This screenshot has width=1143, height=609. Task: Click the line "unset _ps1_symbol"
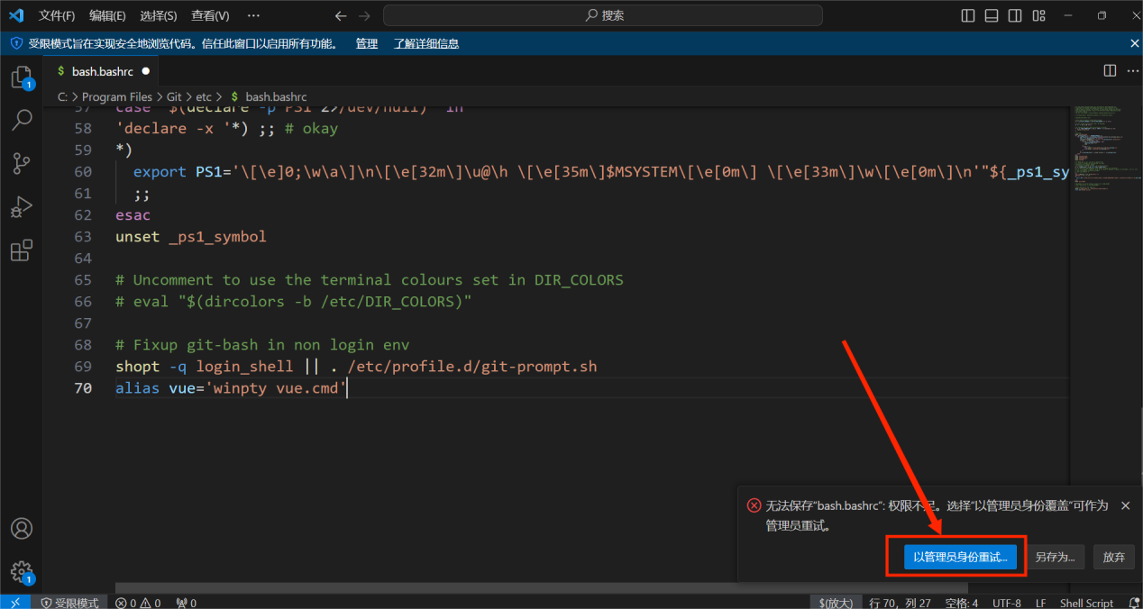point(191,237)
